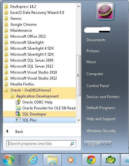Open the DevExpress 14.2 folder
Image resolution: width=129 pixels, height=166 pixels.
[x=39, y=7]
